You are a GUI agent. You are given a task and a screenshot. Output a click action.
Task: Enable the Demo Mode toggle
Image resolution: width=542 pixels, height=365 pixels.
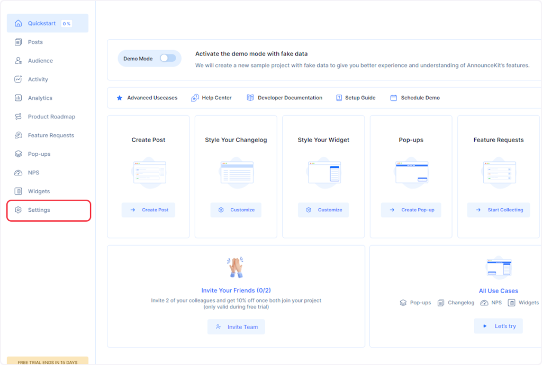coord(168,58)
